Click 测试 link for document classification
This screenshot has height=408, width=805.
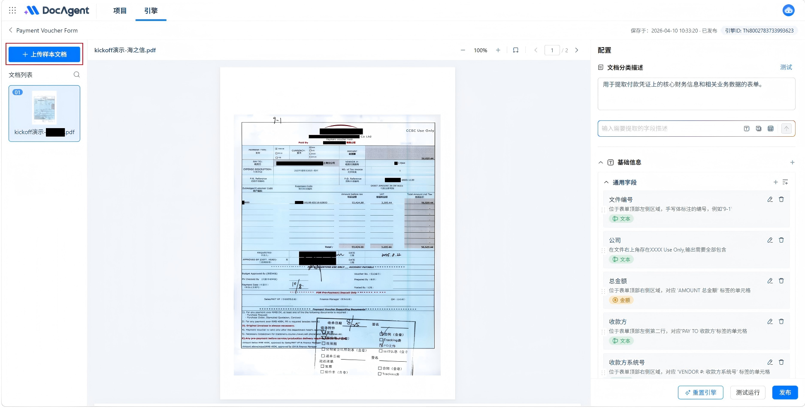point(786,67)
